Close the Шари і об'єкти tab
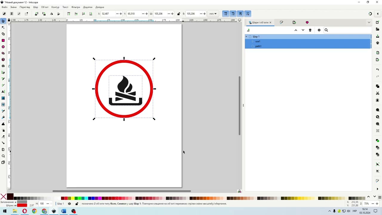This screenshot has height=215, width=382. coord(270,22)
